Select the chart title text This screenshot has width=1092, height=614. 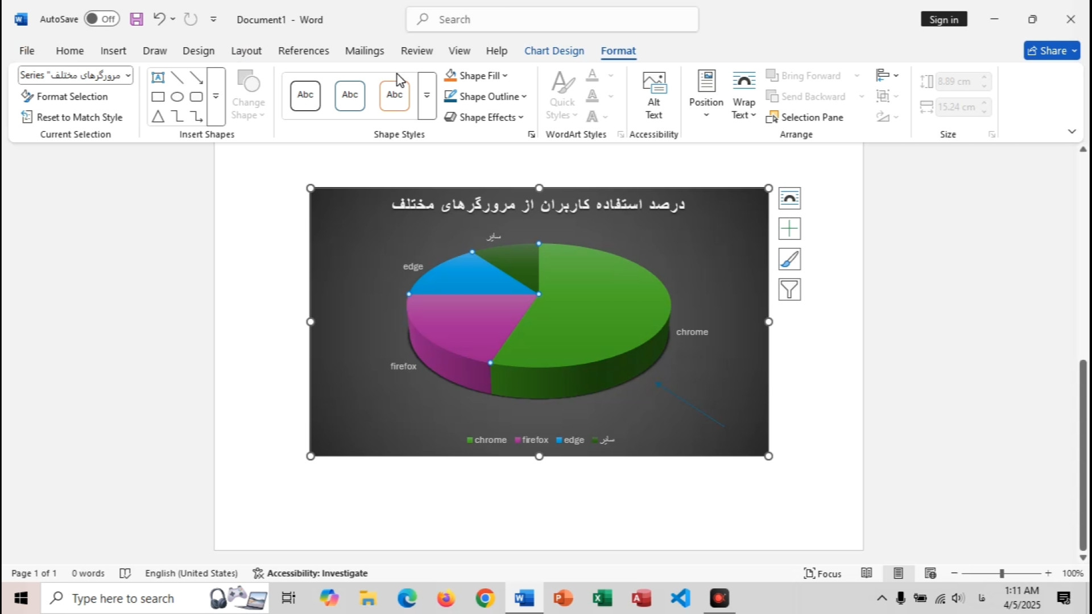coord(538,204)
